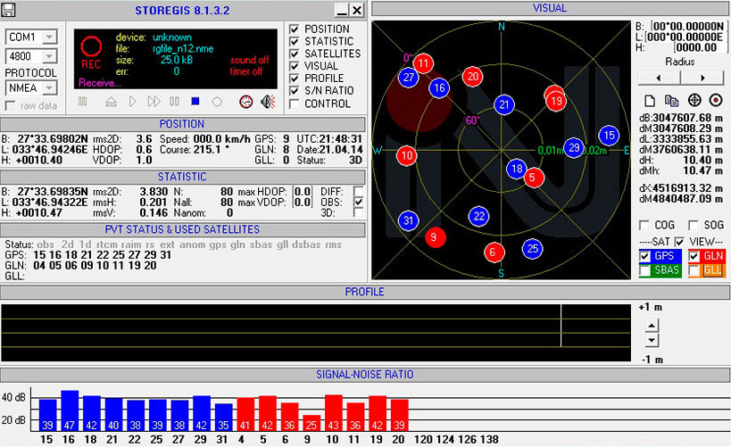731x447 pixels.
Task: Uncheck the SATELLITES panel checkbox
Action: coord(295,54)
